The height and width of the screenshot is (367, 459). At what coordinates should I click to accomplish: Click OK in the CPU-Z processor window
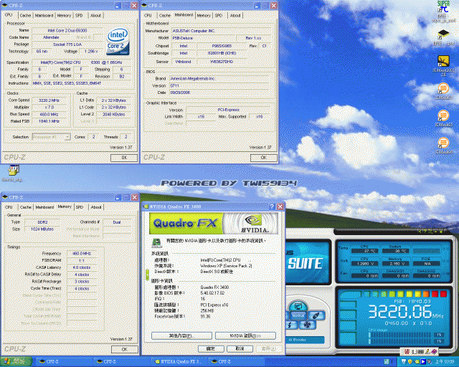pos(124,158)
